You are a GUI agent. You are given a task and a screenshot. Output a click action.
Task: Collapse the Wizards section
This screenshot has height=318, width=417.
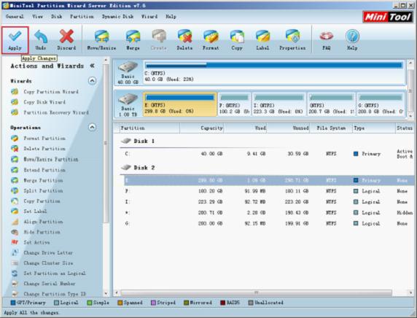click(92, 81)
